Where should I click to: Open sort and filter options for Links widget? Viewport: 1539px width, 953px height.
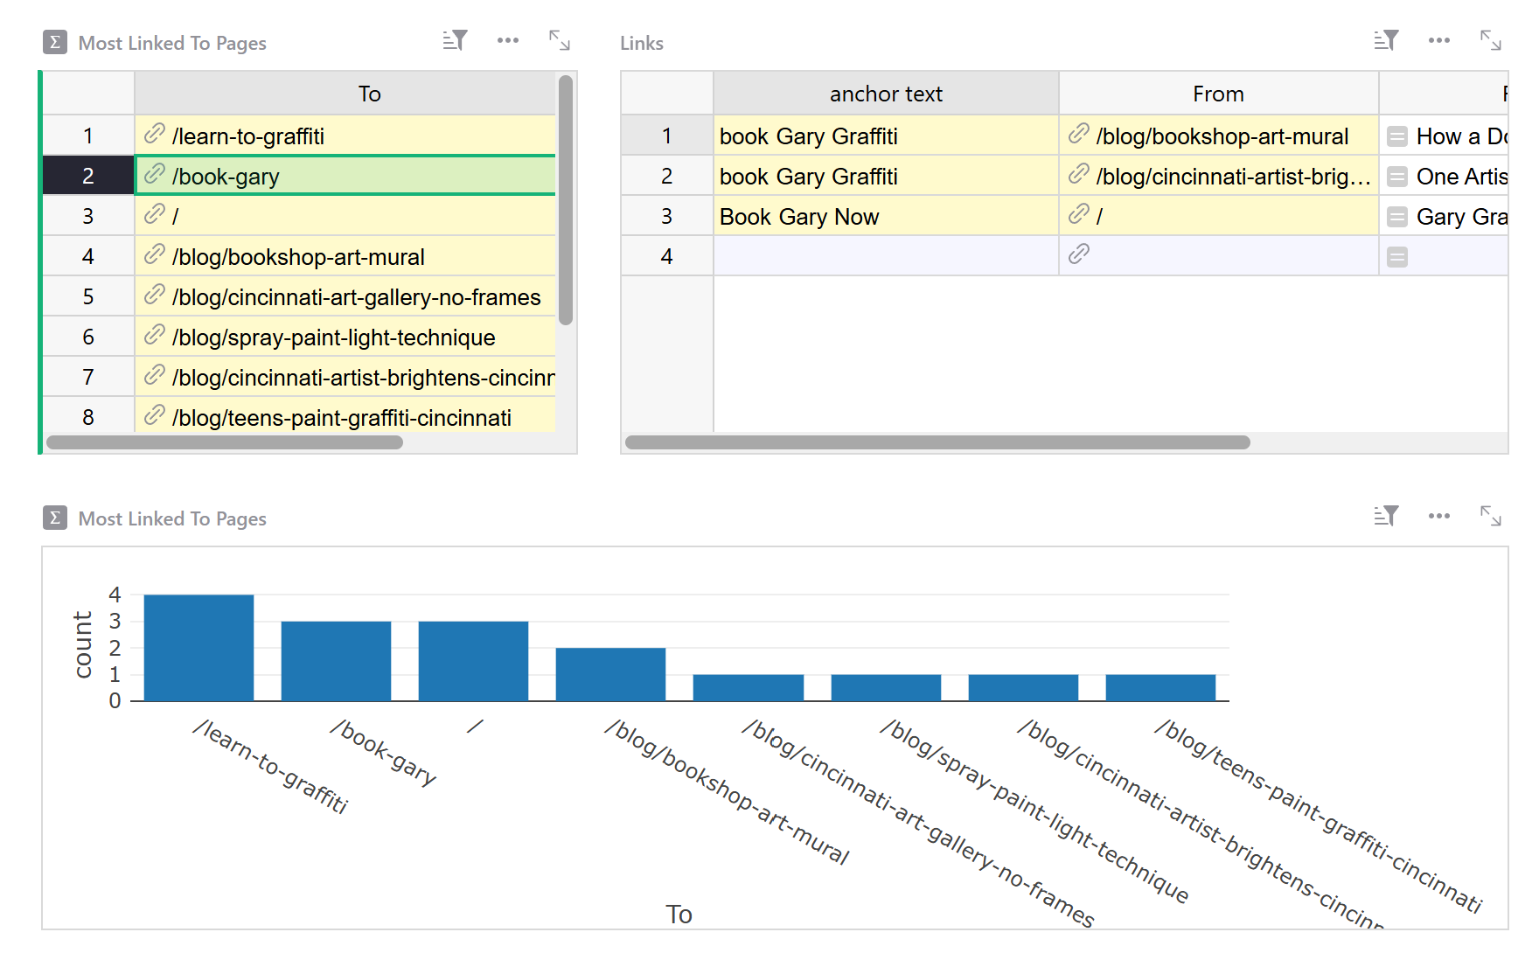(1386, 40)
